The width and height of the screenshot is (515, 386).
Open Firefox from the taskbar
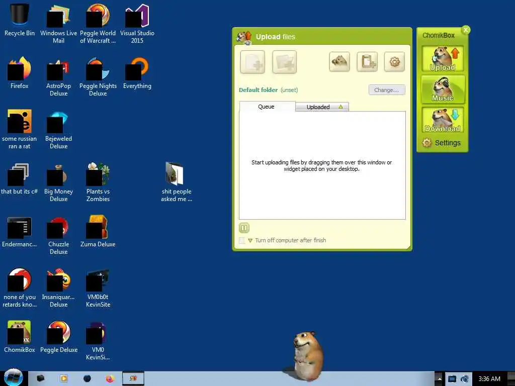[110, 378]
